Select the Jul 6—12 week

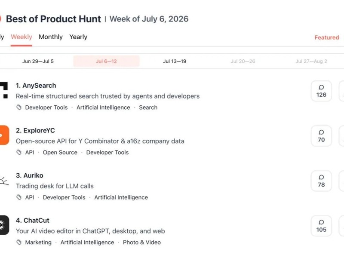click(106, 61)
